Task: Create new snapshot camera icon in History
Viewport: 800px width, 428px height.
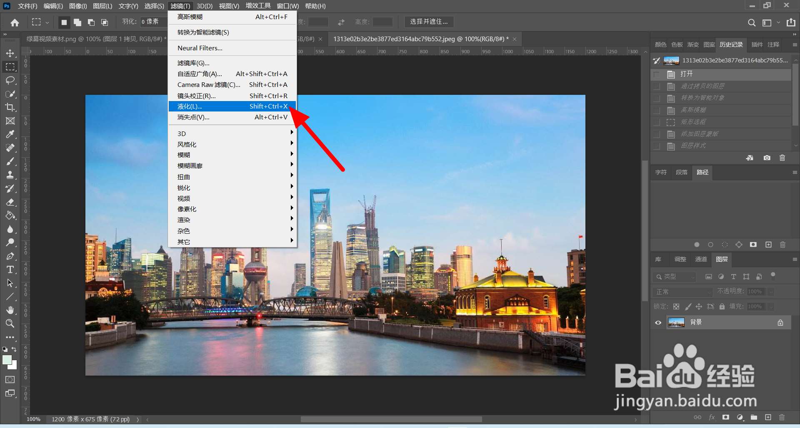Action: (767, 158)
